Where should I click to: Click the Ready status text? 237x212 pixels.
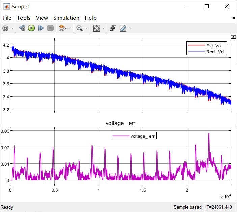(x=7, y=207)
